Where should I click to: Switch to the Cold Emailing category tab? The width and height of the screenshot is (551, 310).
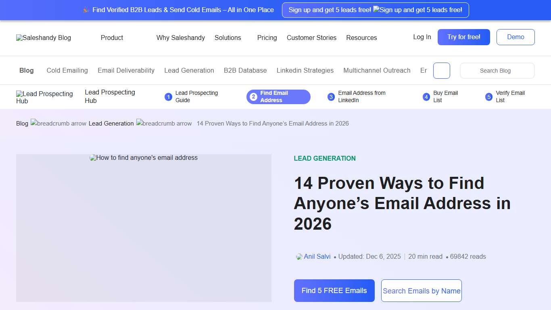coord(67,70)
